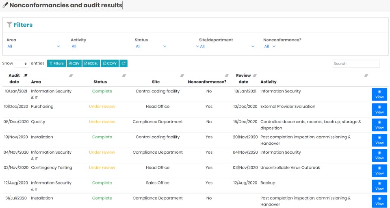Viewport: 390px width, 208px height.
Task: Export table to EXCEL
Action: pos(91,64)
